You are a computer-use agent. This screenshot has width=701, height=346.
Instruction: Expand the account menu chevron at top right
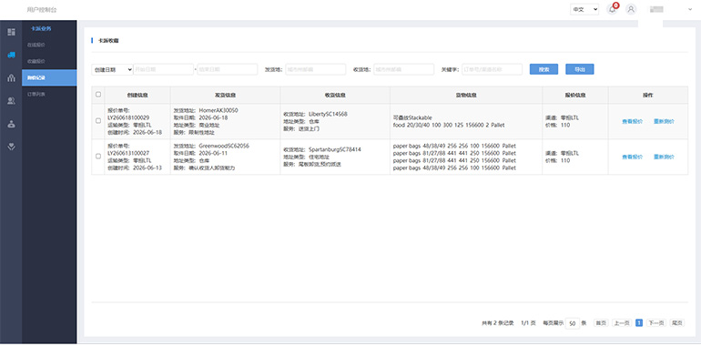click(x=689, y=9)
